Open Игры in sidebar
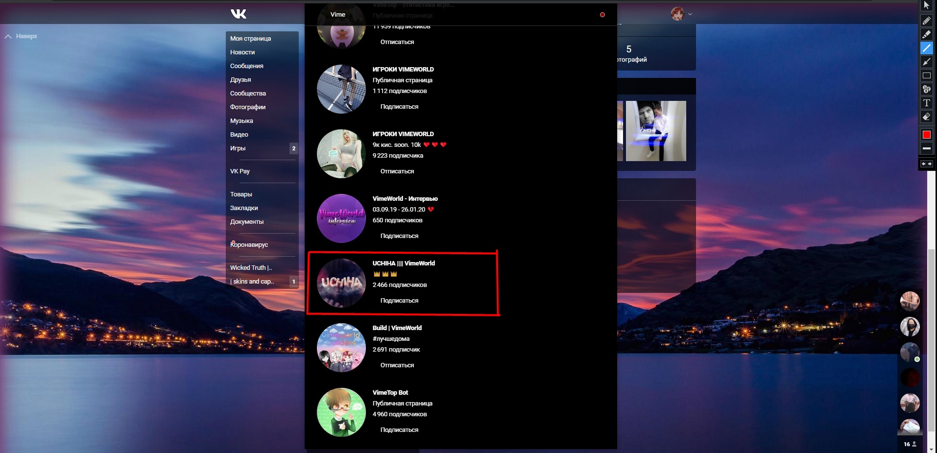937x453 pixels. coord(238,148)
